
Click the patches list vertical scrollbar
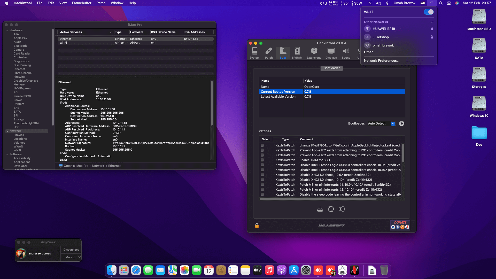pos(403,153)
